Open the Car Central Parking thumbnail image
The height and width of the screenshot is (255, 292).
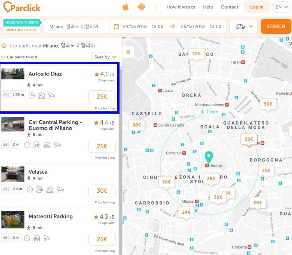13,124
